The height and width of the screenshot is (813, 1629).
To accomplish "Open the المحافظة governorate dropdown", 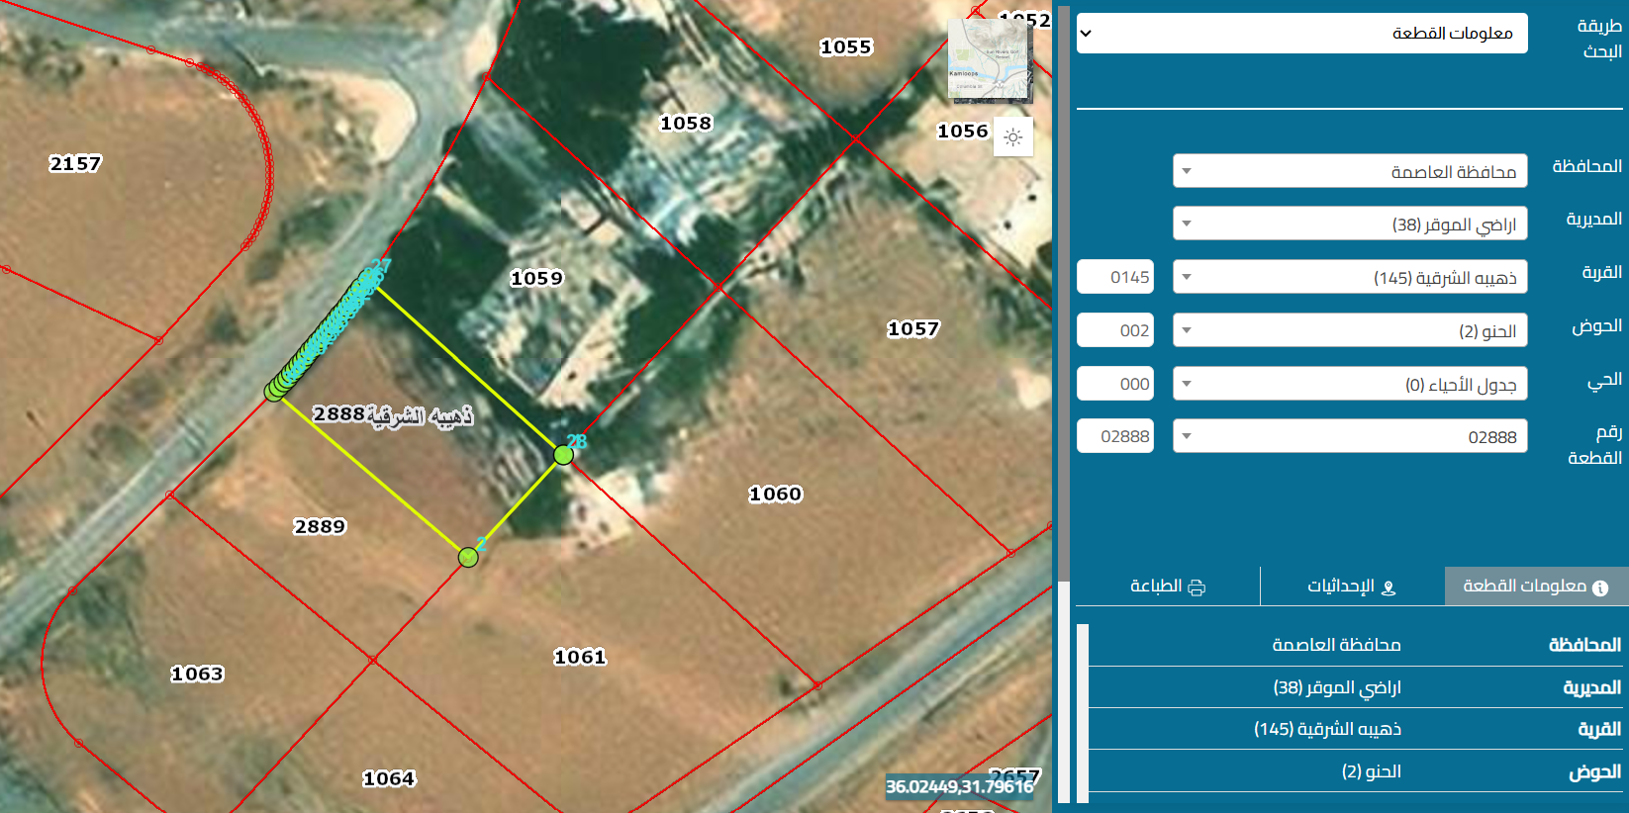I will 1350,171.
